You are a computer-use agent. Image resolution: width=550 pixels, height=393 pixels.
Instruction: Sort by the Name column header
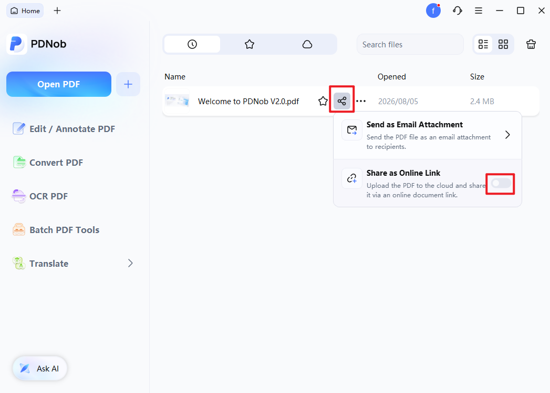[x=175, y=77]
